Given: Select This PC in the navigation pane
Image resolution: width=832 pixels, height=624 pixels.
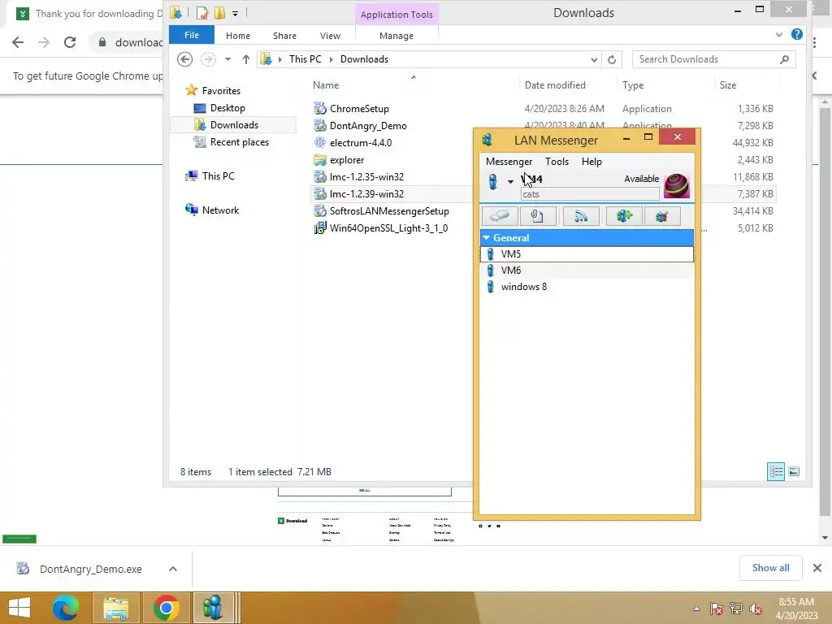Looking at the screenshot, I should pos(218,175).
